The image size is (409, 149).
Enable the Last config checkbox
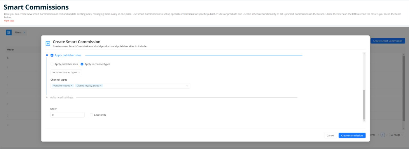tap(91, 115)
